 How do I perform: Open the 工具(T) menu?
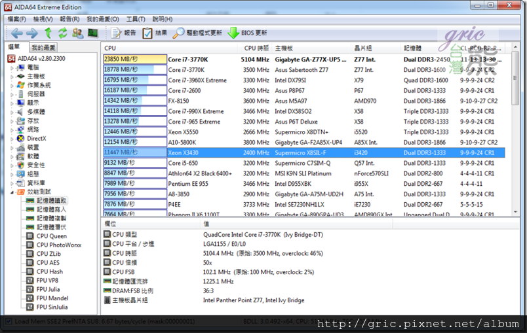[135, 19]
